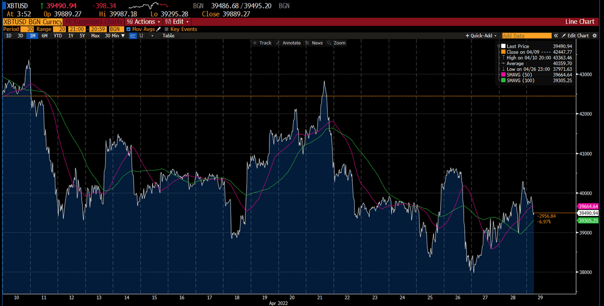Edit the Range value field 20
Screen dimensions: 604x306
59,29
